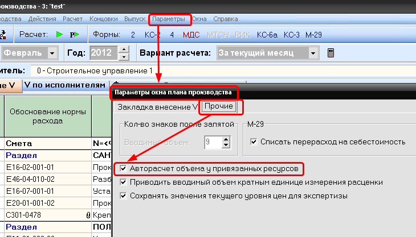The image size is (416, 237).
Task: Switch to Закладка внесение V tab
Action: (x=157, y=107)
